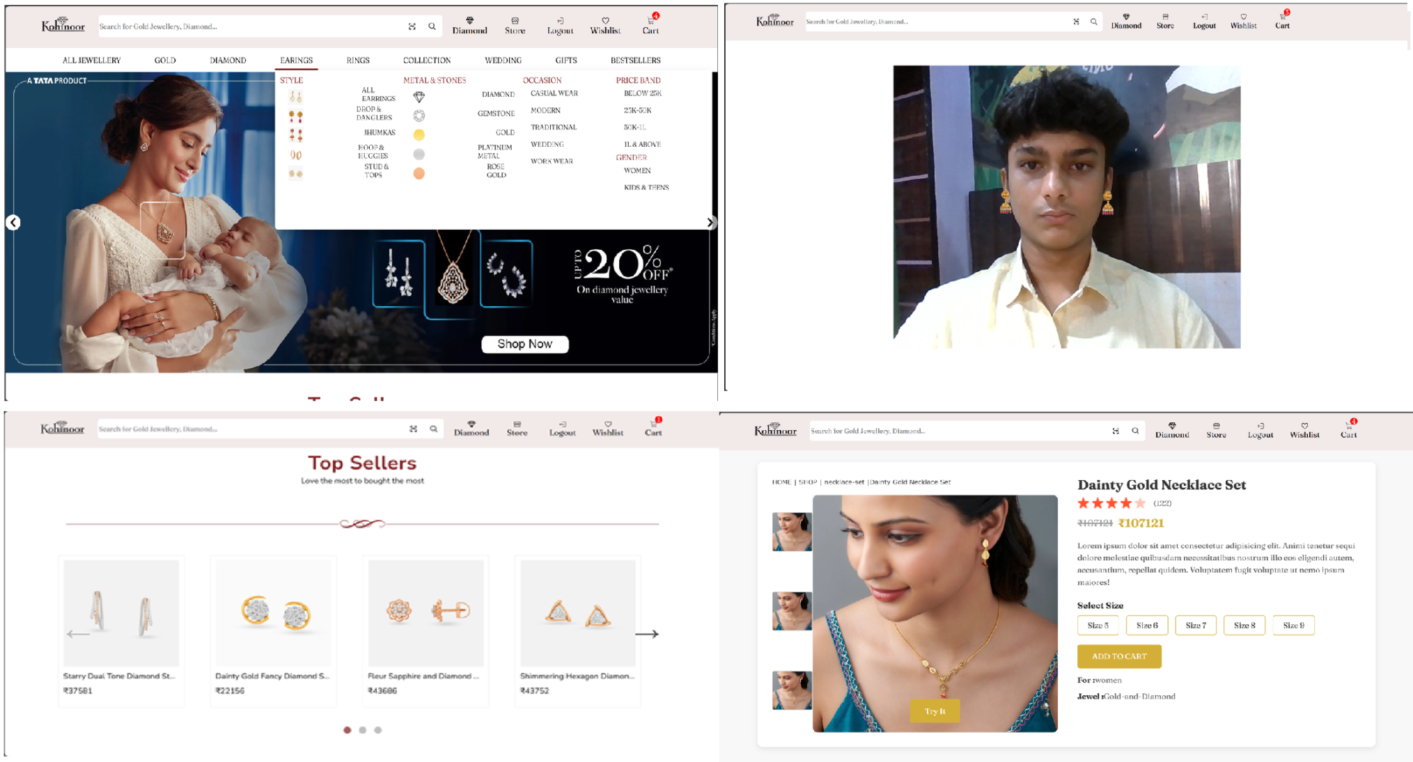The image size is (1413, 762).
Task: Select the Jhumkas earring style icon
Action: 295,135
